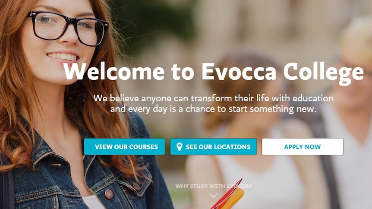Screen dimensions: 372x209
Task: Click the Welcome to Evocca College heading
Action: (x=213, y=72)
